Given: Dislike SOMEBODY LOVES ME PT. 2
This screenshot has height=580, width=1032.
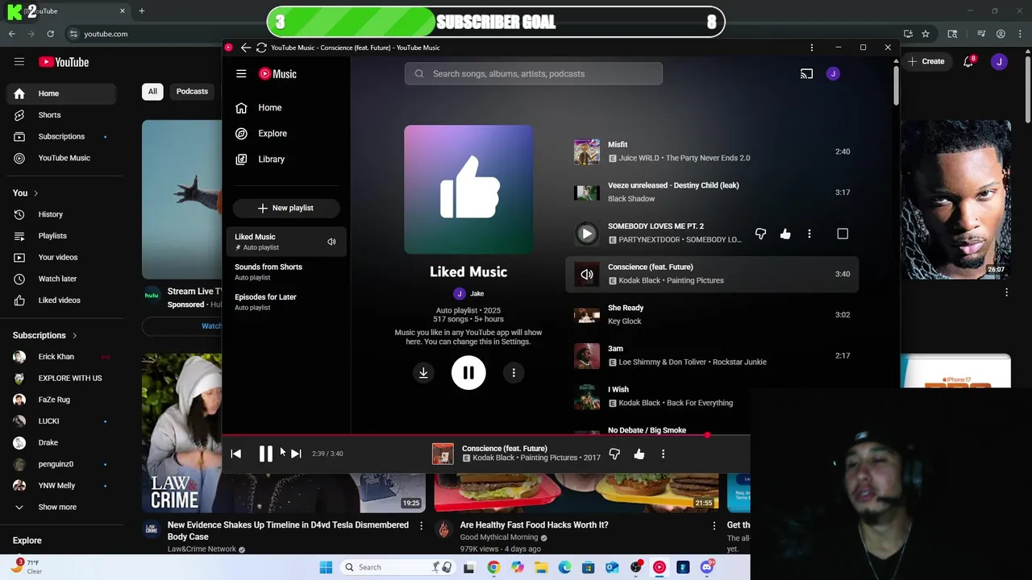Looking at the screenshot, I should pos(760,234).
